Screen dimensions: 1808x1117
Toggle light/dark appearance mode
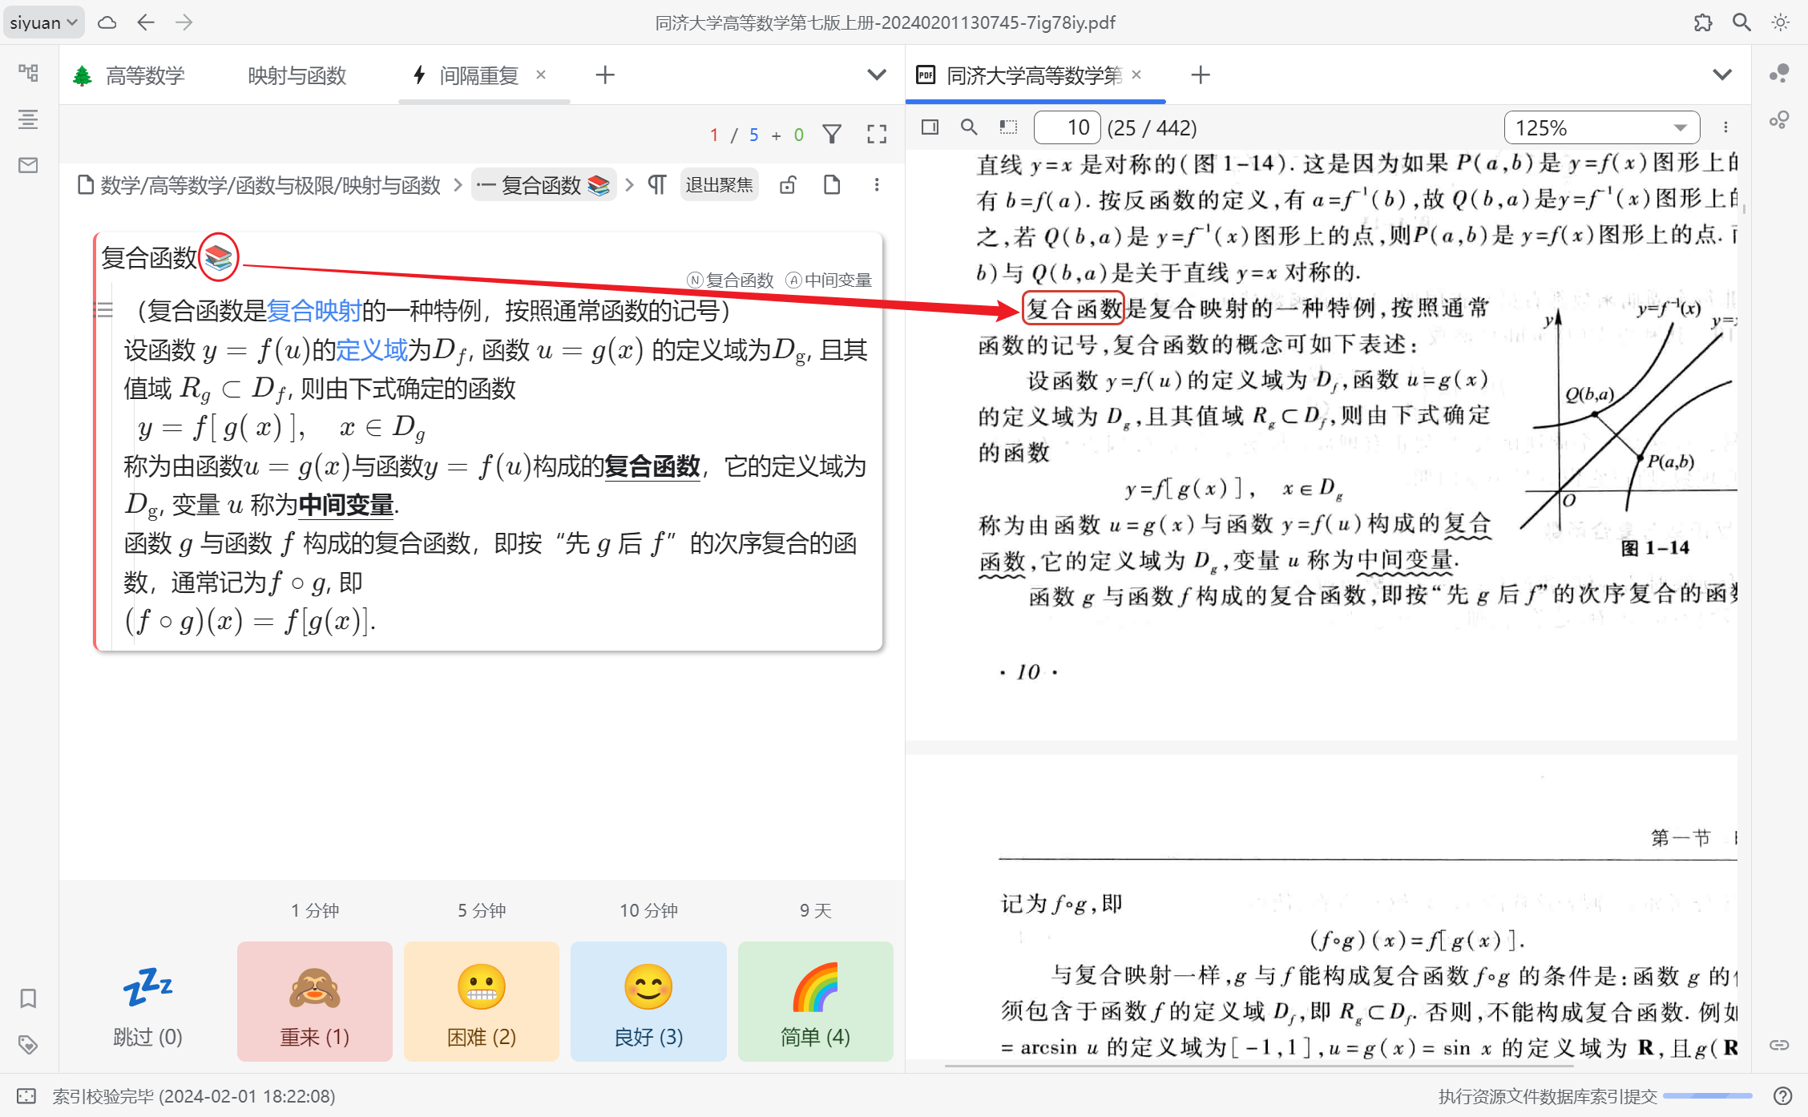[1781, 22]
